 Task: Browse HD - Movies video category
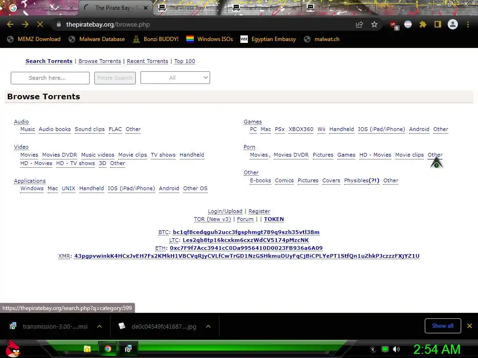click(36, 163)
